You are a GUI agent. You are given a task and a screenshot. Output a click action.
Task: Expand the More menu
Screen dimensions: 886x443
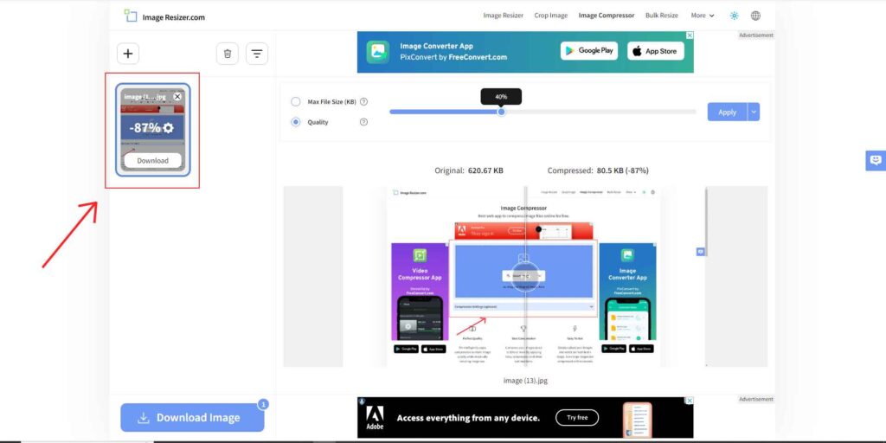pyautogui.click(x=703, y=16)
